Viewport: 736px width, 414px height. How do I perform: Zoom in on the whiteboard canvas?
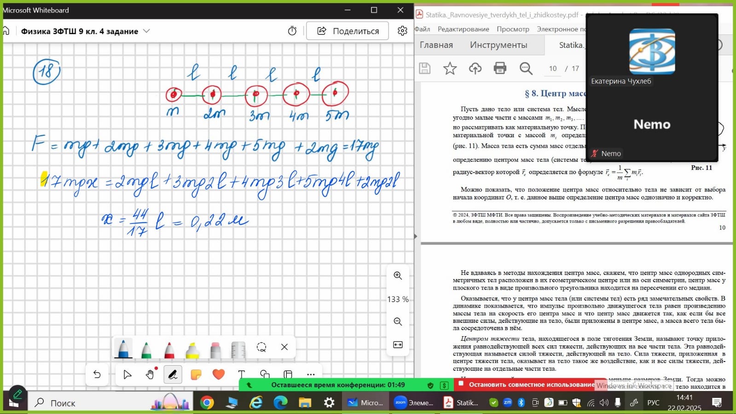398,275
